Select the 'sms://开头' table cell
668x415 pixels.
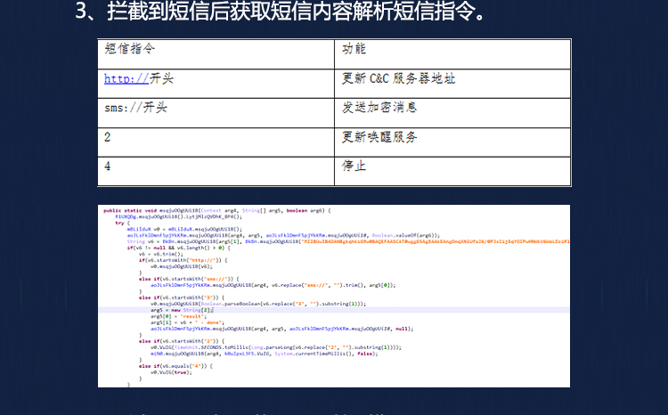pyautogui.click(x=135, y=108)
